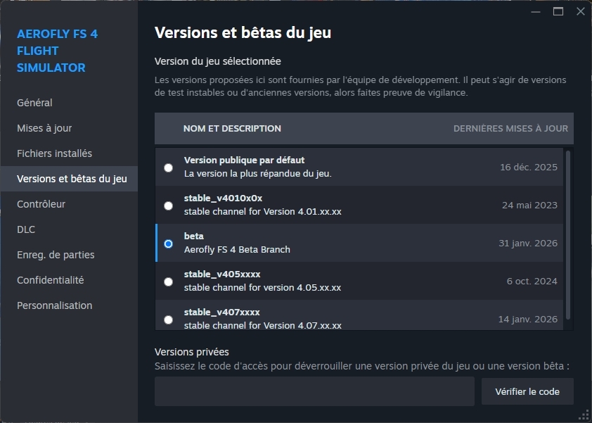
Task: Select the Version publique par défaut radio button
Action: 168,168
